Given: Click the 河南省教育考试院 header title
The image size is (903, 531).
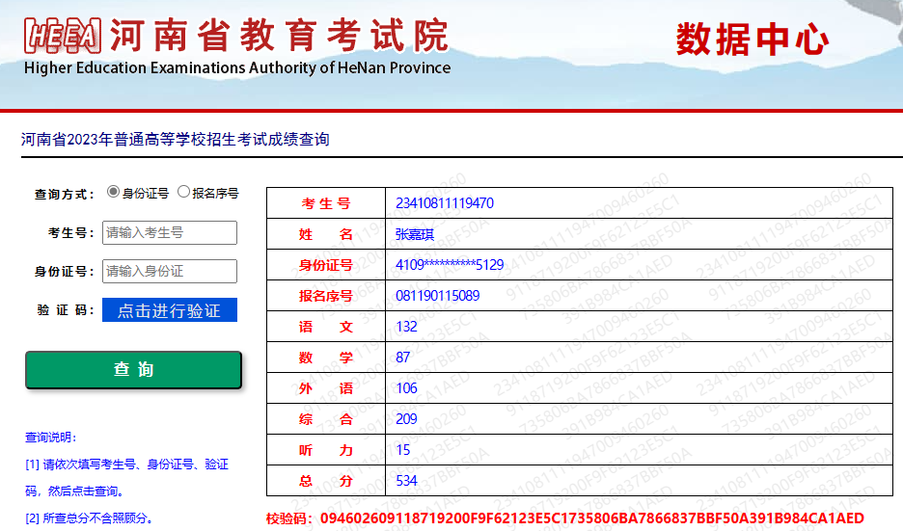Looking at the screenshot, I should [280, 35].
